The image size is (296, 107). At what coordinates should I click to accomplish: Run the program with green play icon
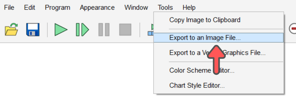click(61, 30)
